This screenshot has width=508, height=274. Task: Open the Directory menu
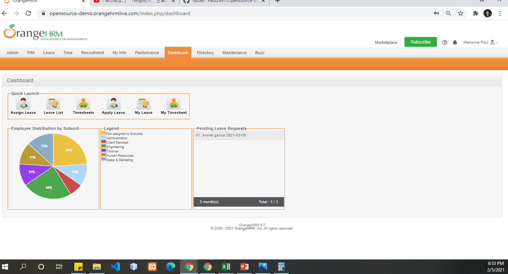coord(205,53)
